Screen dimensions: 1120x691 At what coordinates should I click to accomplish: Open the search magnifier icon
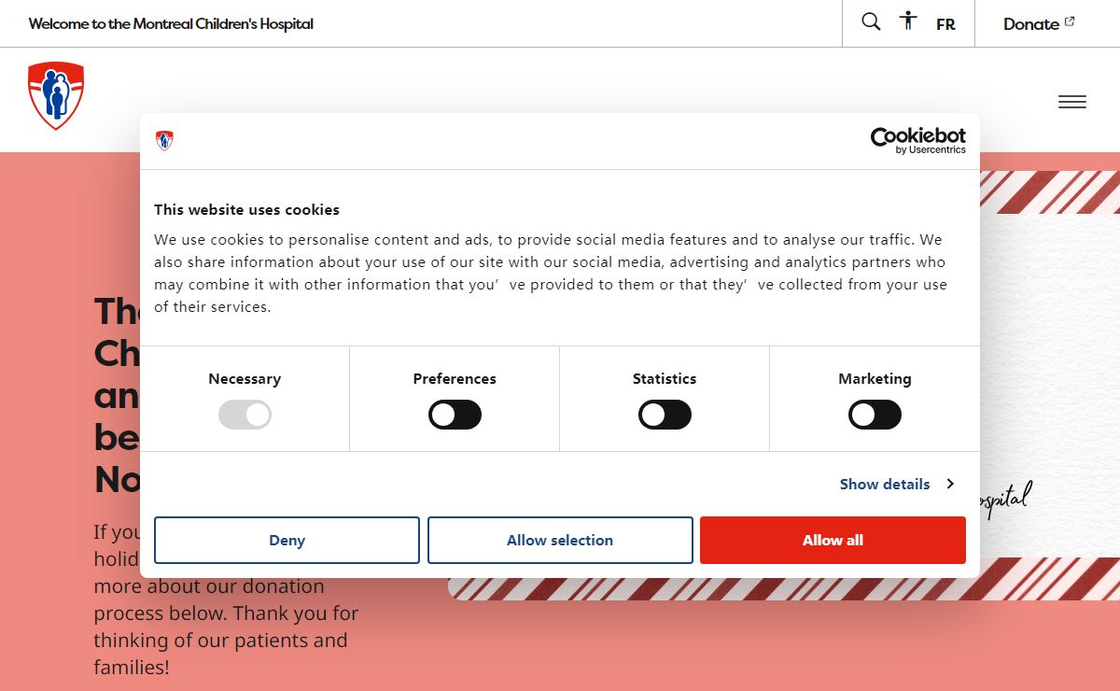[x=871, y=21]
